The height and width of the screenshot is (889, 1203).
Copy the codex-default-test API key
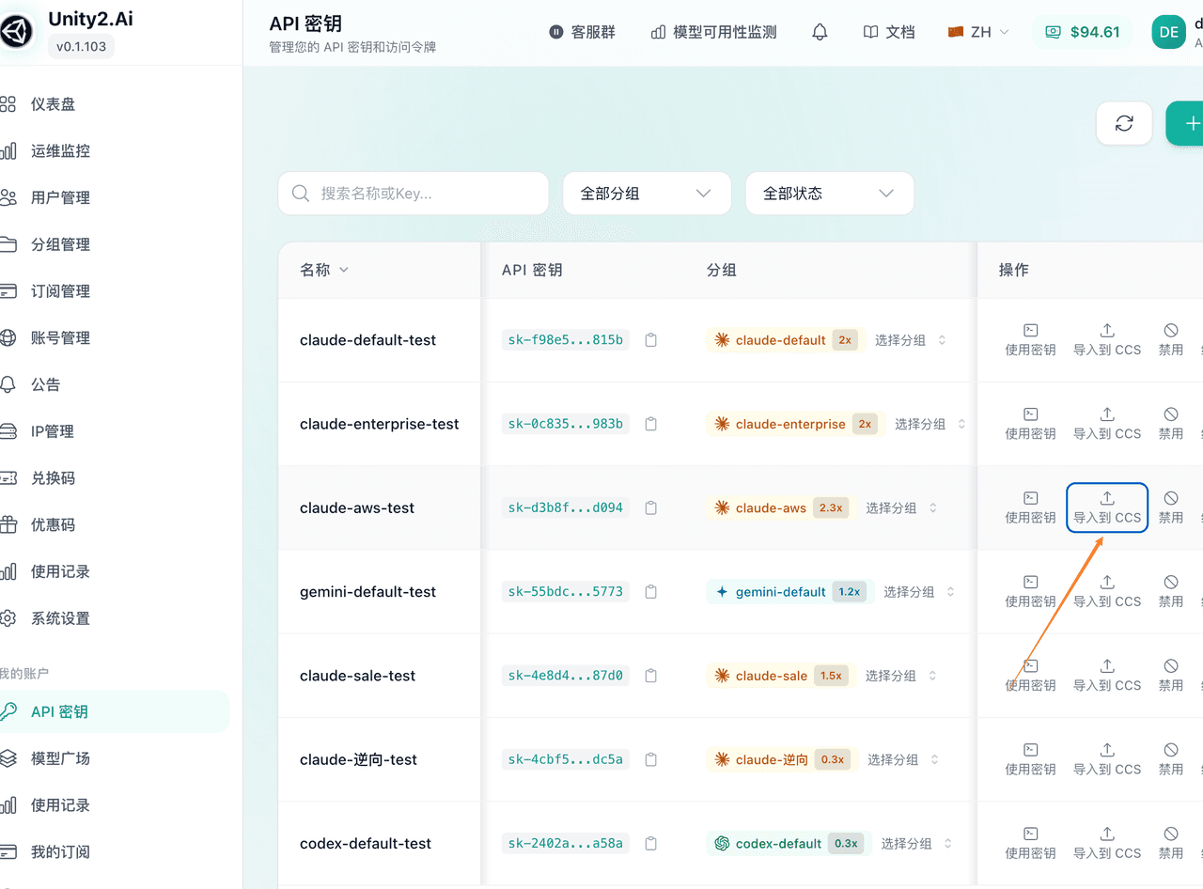650,844
